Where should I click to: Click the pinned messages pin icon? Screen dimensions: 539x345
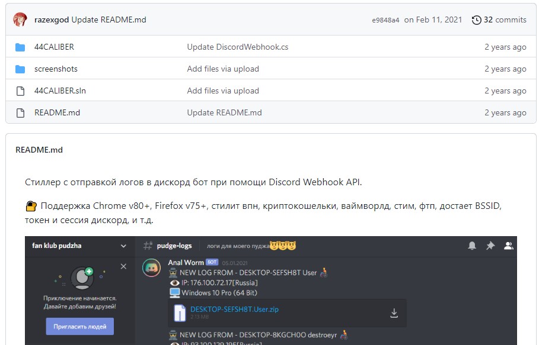[490, 246]
